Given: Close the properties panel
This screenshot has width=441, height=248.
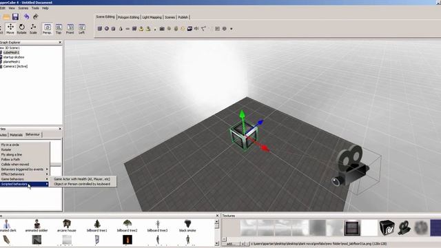Looking at the screenshot, I should 60,129.
